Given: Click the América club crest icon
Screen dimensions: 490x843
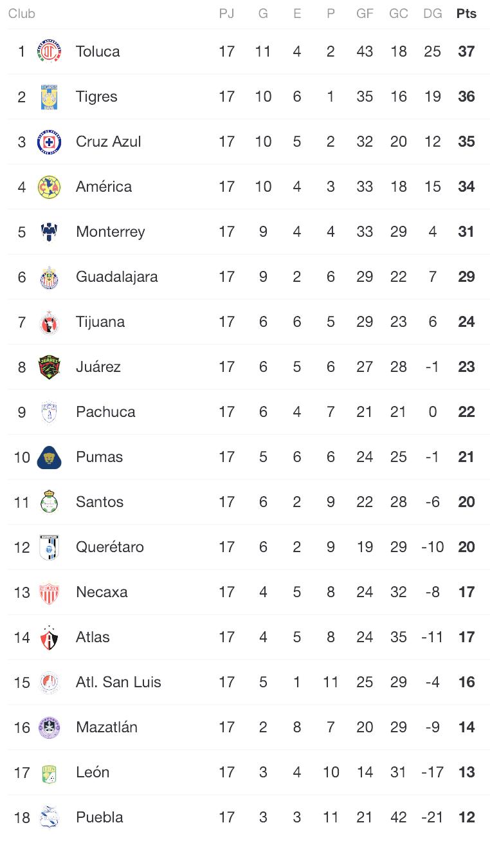Looking at the screenshot, I should (50, 187).
